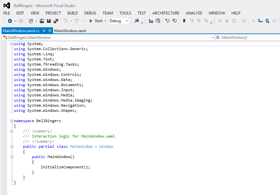This screenshot has width=280, height=195.
Task: Click the grayed icon just right of Restart
Action: point(244,21)
